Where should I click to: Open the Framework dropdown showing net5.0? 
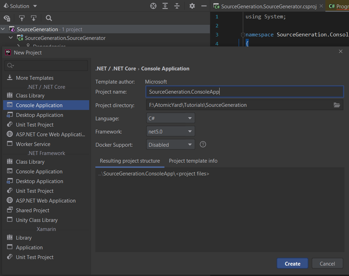click(x=170, y=131)
